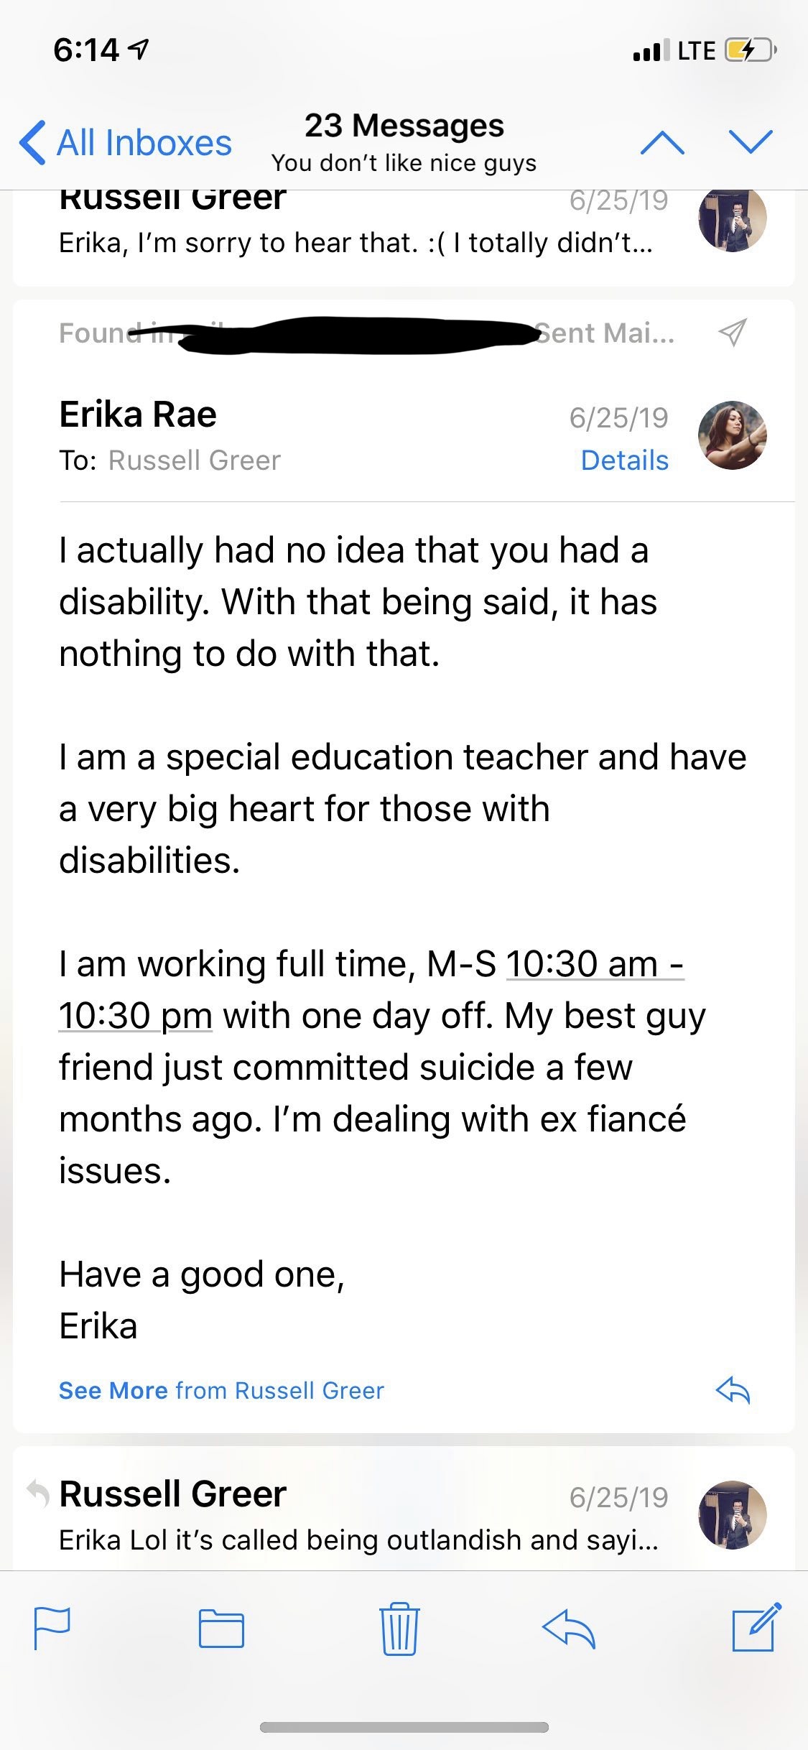808x1750 pixels.
Task: Open Details for Erika Rae's email
Action: click(624, 460)
